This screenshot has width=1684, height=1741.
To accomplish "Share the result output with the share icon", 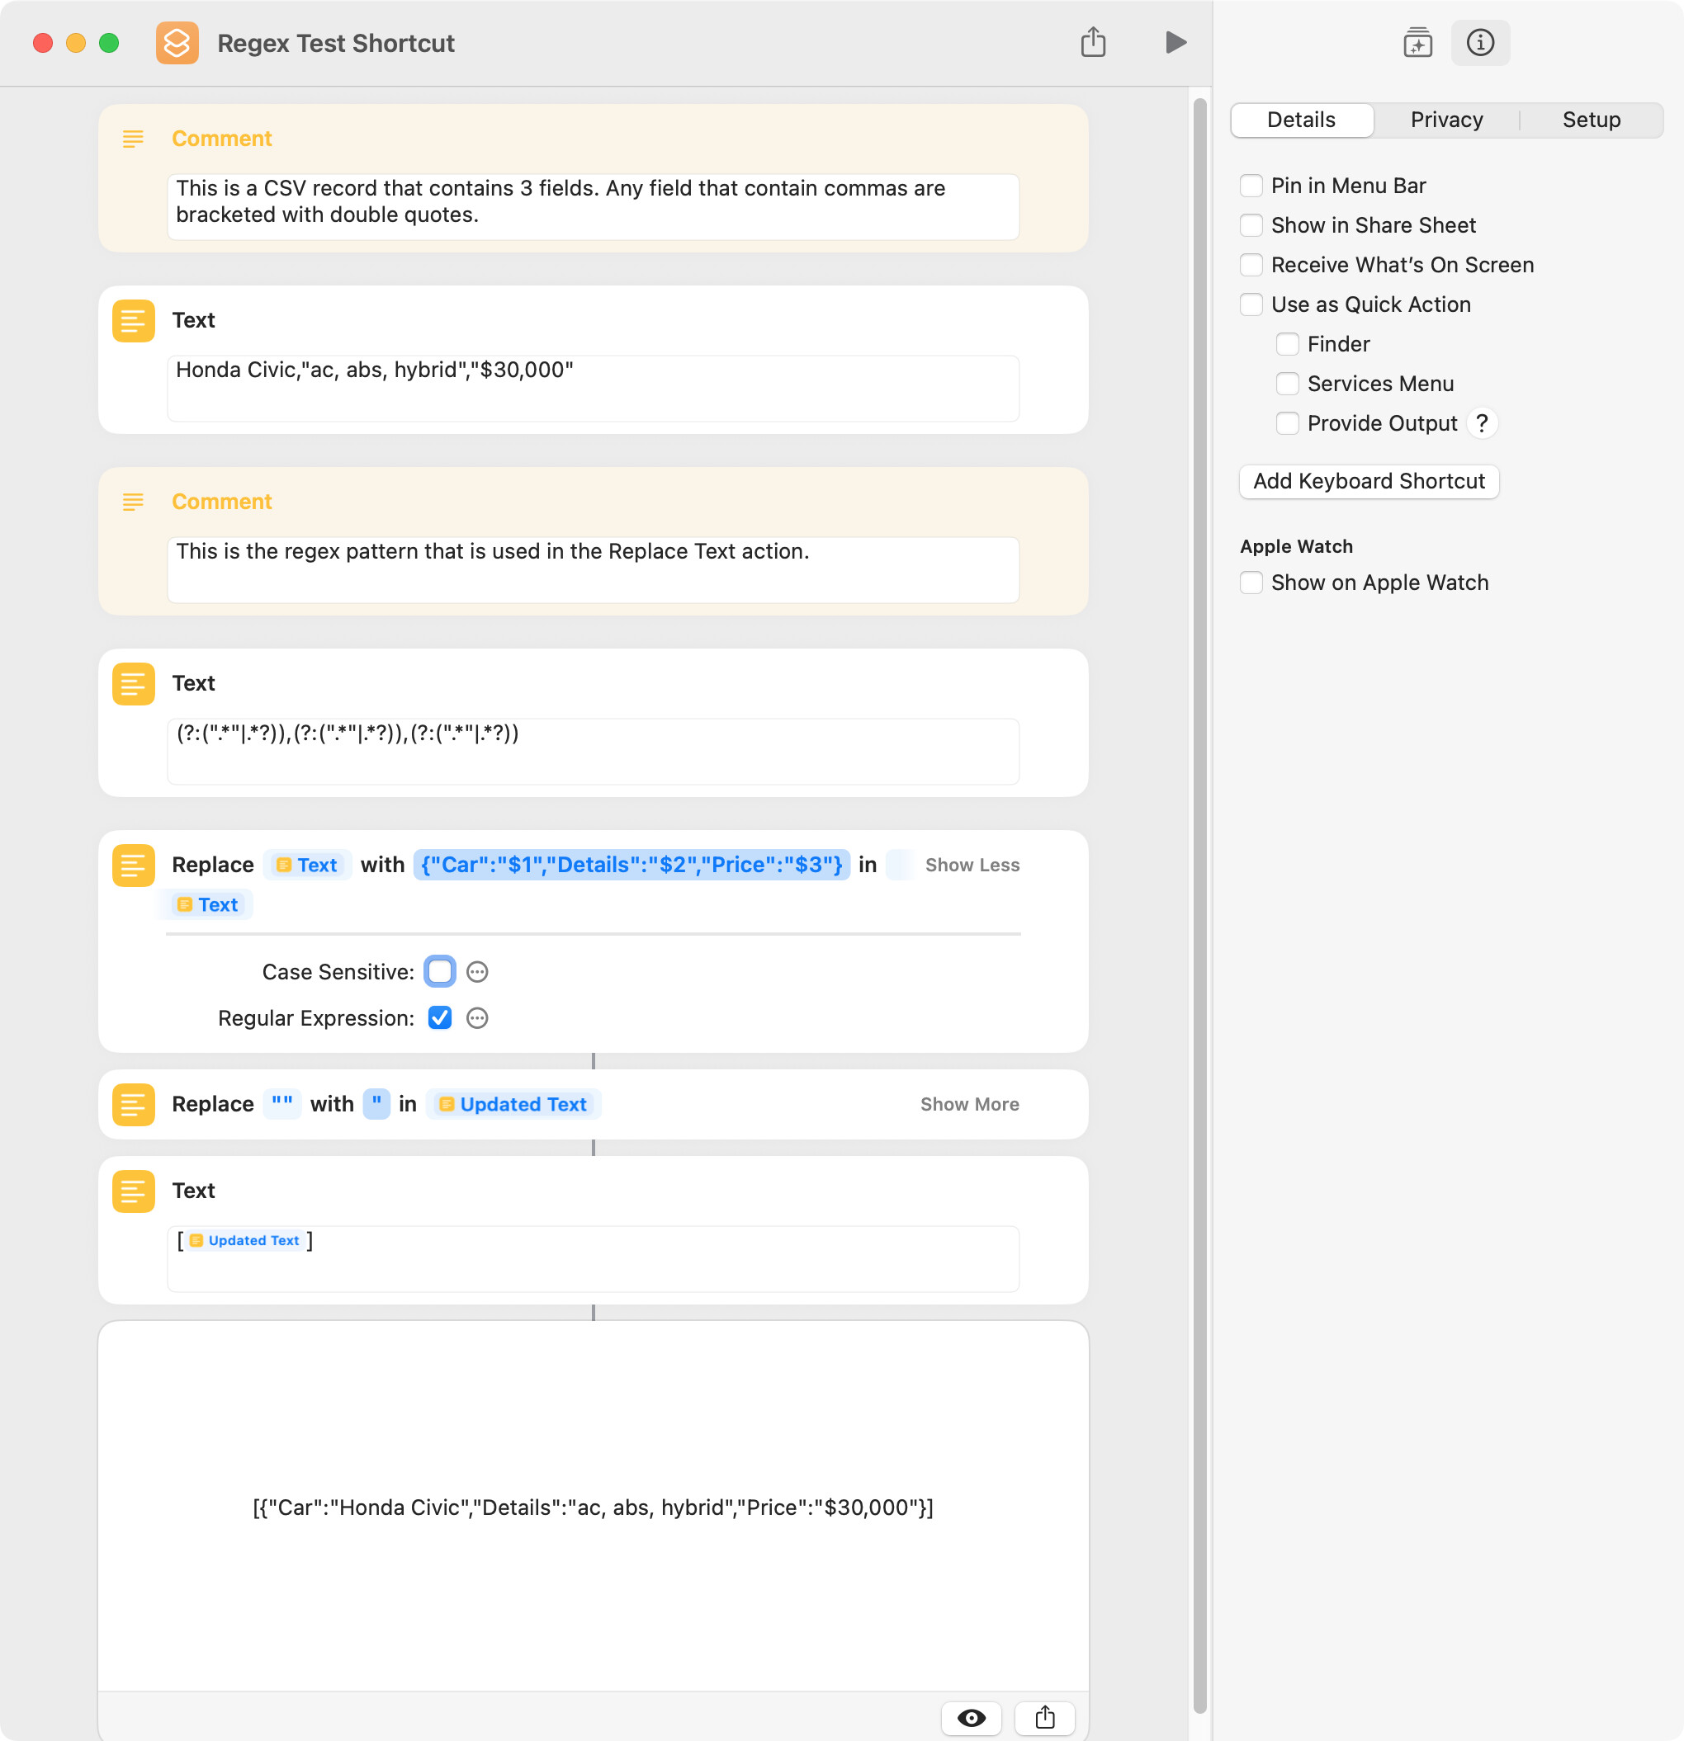I will [1044, 1717].
